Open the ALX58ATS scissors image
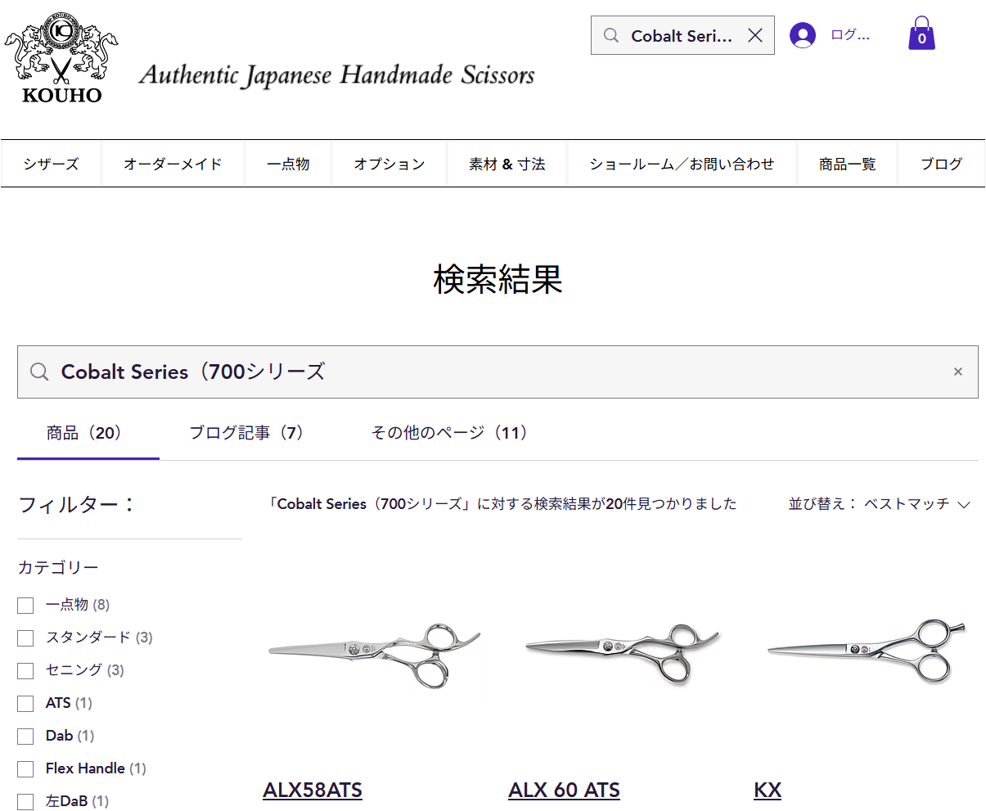The width and height of the screenshot is (986, 811). 375,655
